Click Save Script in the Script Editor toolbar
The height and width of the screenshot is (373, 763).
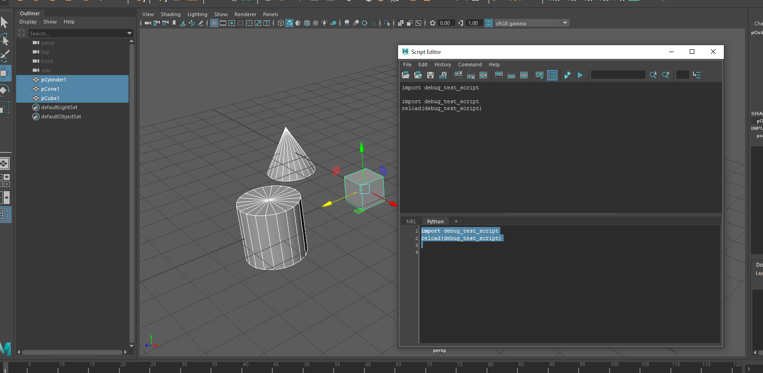coord(430,75)
